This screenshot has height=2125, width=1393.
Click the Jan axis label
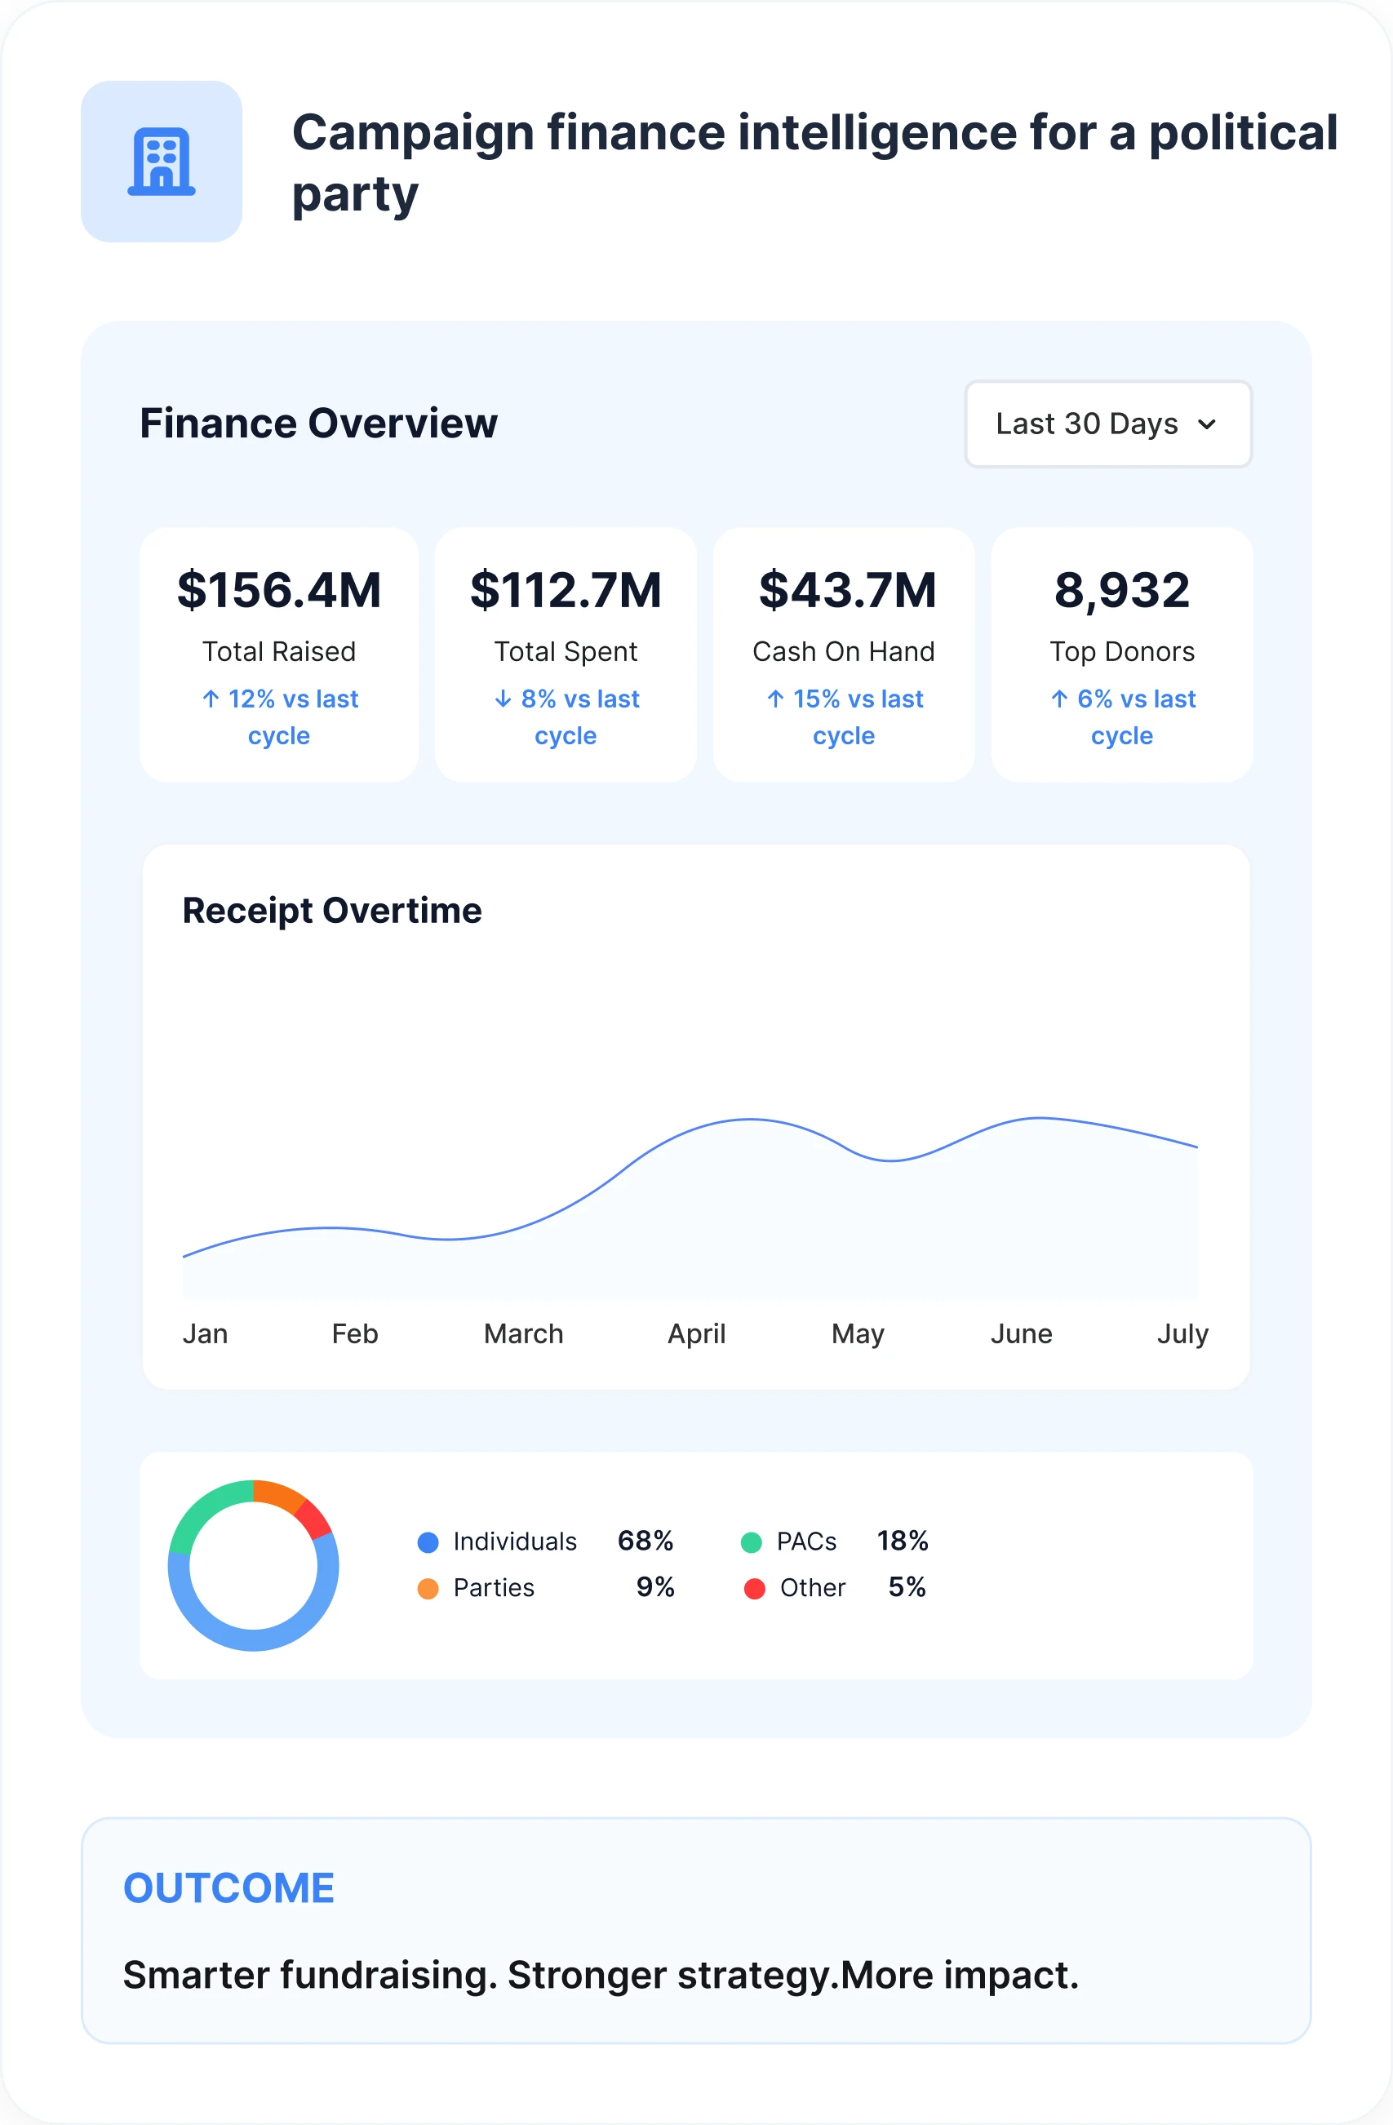click(x=206, y=1334)
